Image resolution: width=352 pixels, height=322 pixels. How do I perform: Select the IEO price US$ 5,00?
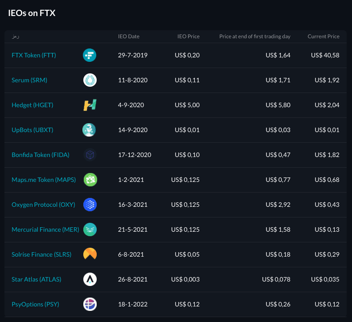pos(187,105)
